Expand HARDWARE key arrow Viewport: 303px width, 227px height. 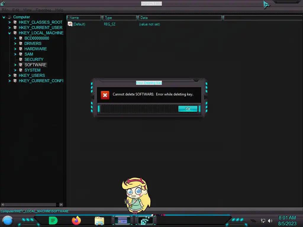click(15, 49)
